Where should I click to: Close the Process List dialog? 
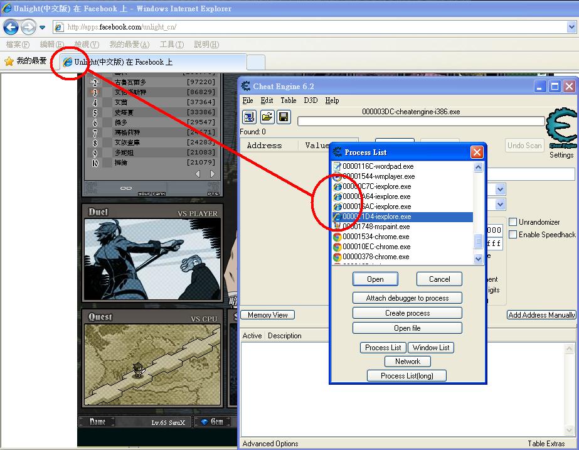pyautogui.click(x=477, y=153)
